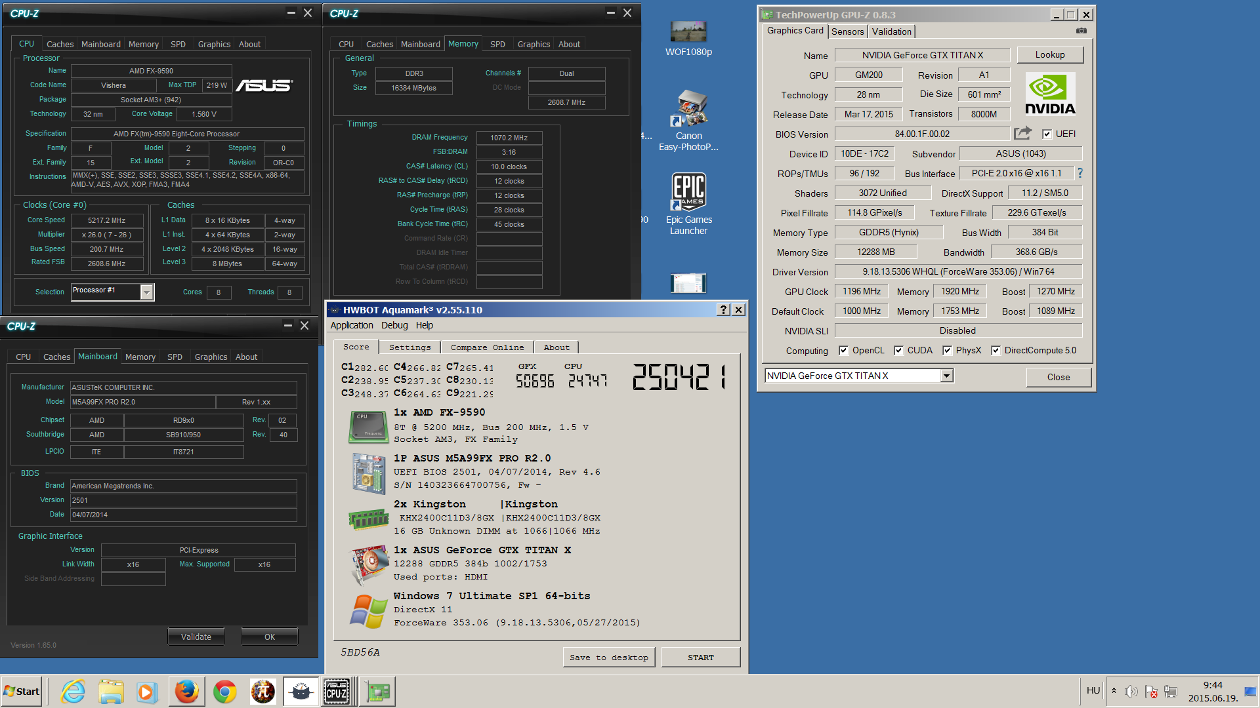1260x708 pixels.
Task: Open Settings tab in HWBOT Aquamark
Action: coord(409,347)
